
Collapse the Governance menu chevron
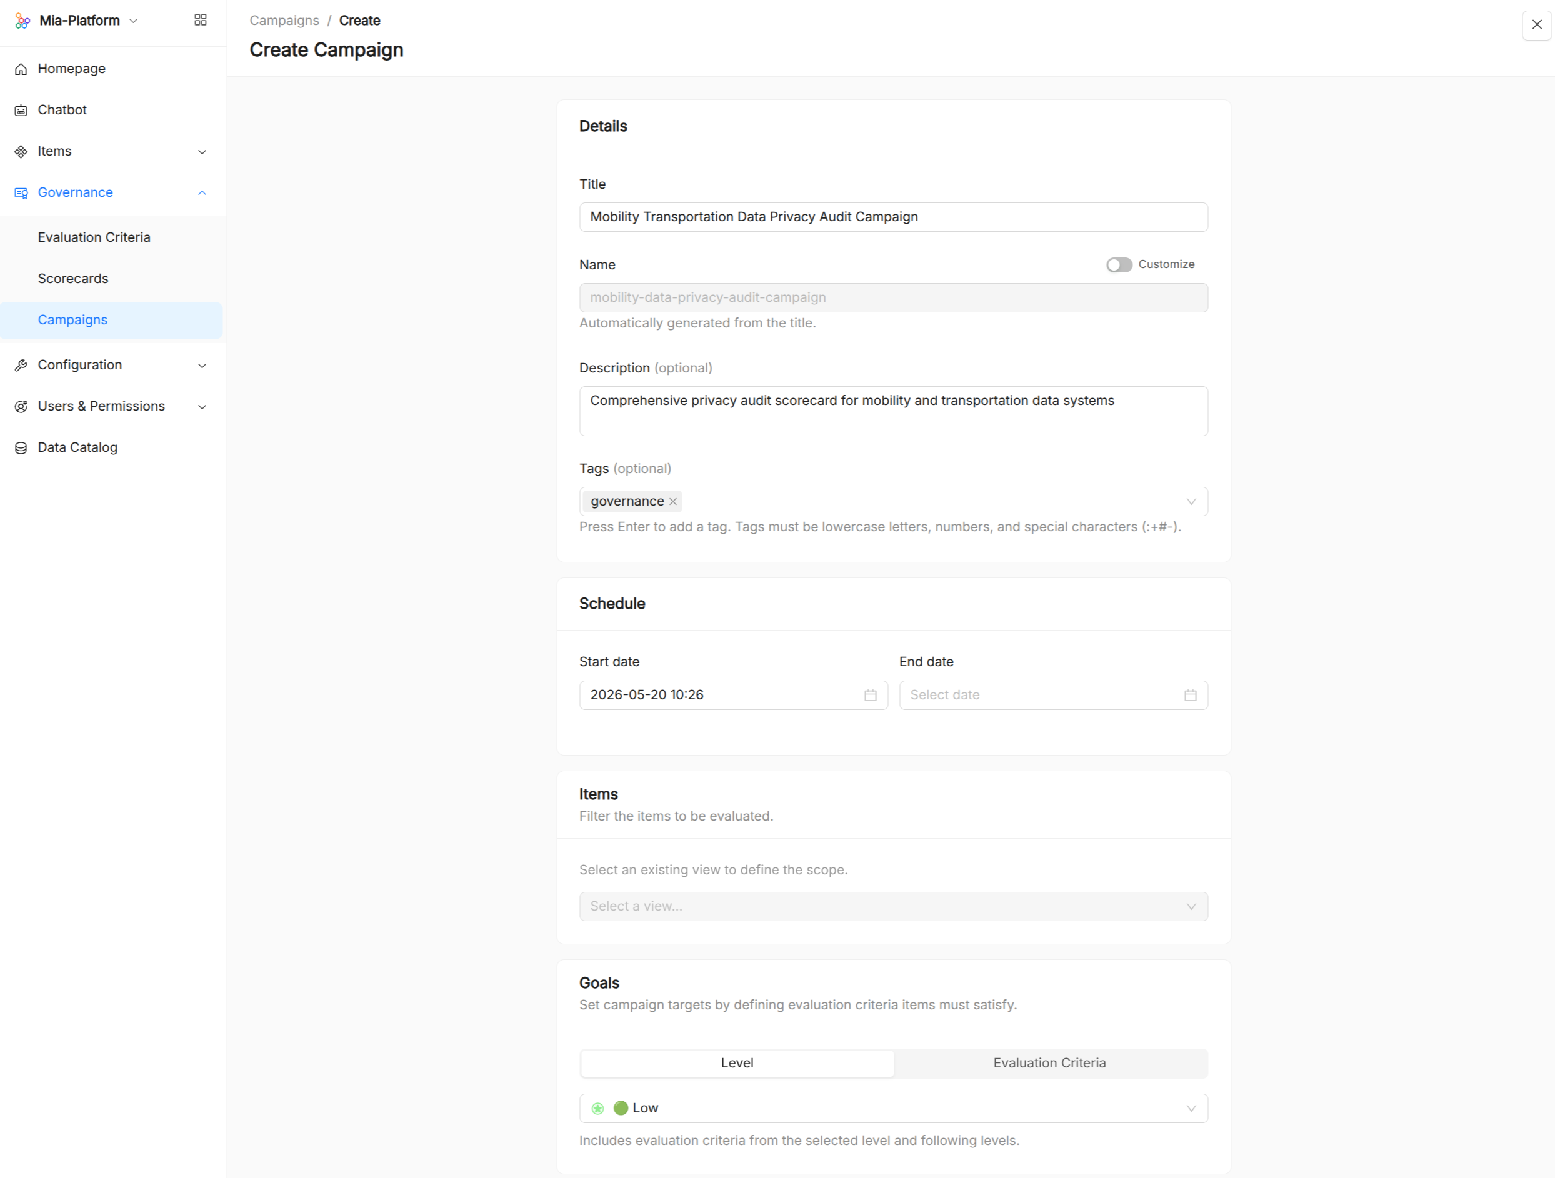point(202,192)
